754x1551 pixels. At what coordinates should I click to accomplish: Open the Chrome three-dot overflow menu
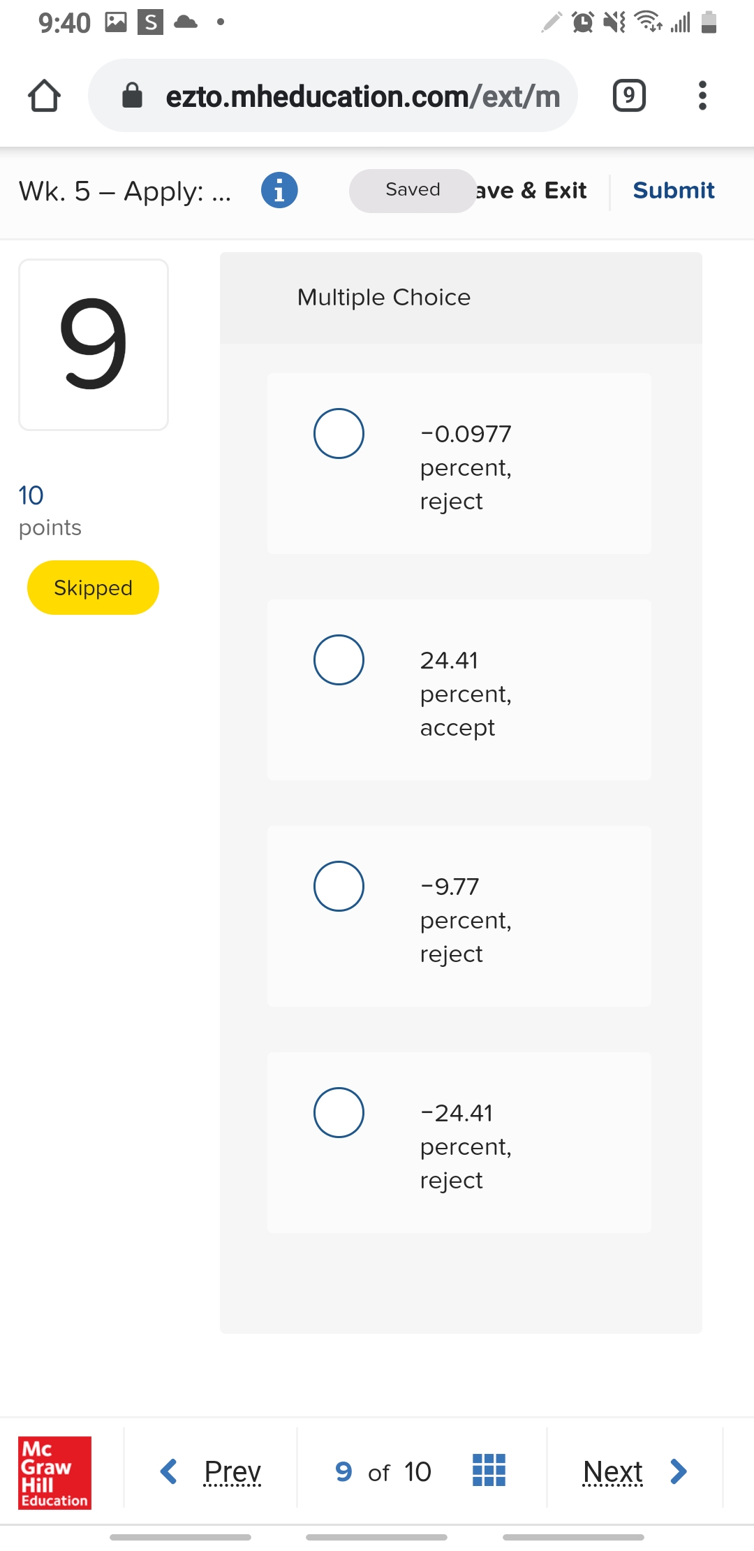pos(702,96)
